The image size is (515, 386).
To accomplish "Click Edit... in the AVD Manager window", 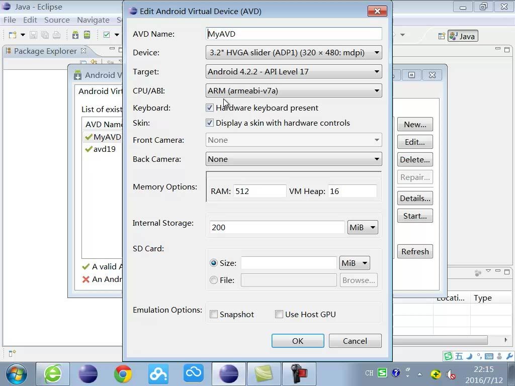I will click(x=415, y=142).
